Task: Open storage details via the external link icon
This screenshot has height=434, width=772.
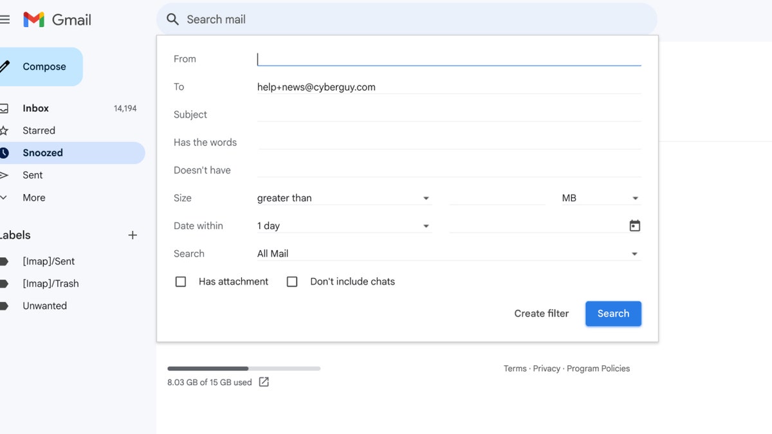Action: pyautogui.click(x=264, y=381)
